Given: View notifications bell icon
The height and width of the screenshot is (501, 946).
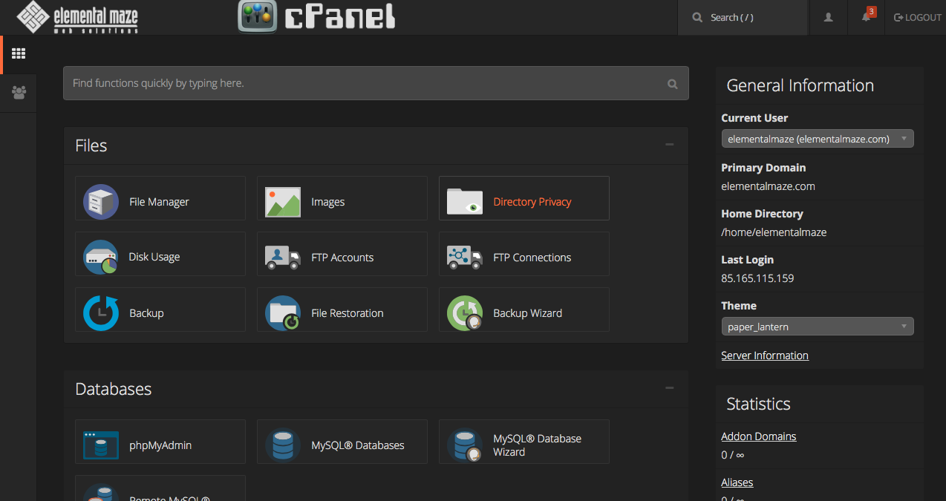Looking at the screenshot, I should tap(866, 17).
